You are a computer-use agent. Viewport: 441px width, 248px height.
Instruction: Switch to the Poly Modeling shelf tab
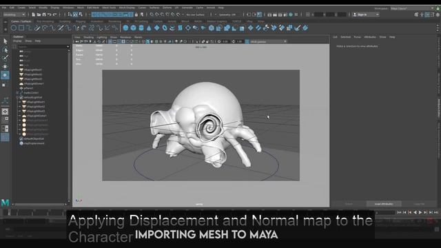click(45, 21)
